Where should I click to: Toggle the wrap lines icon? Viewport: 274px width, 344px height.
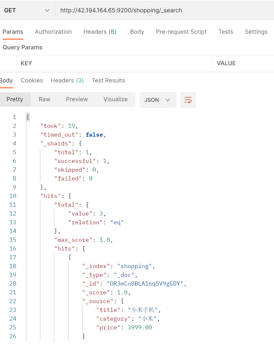pyautogui.click(x=188, y=100)
